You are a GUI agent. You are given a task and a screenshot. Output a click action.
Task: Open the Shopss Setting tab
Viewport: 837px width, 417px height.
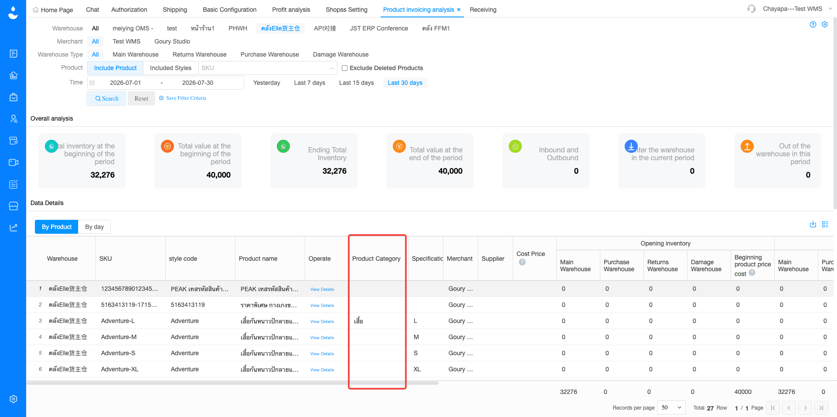click(x=347, y=10)
